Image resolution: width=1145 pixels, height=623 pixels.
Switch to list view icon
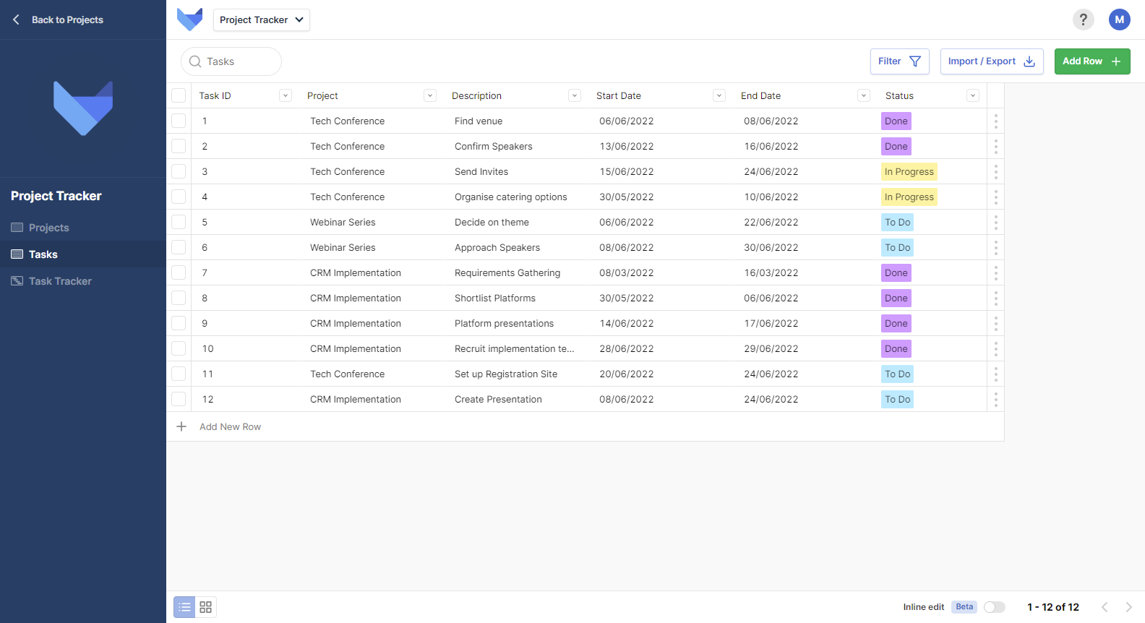184,607
